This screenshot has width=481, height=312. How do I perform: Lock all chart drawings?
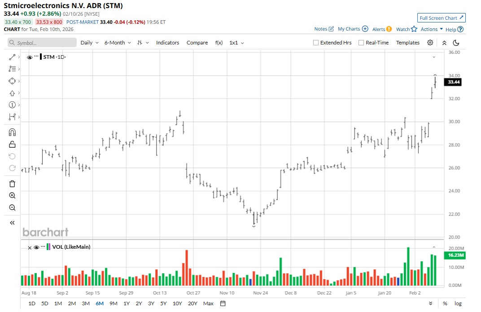12,144
